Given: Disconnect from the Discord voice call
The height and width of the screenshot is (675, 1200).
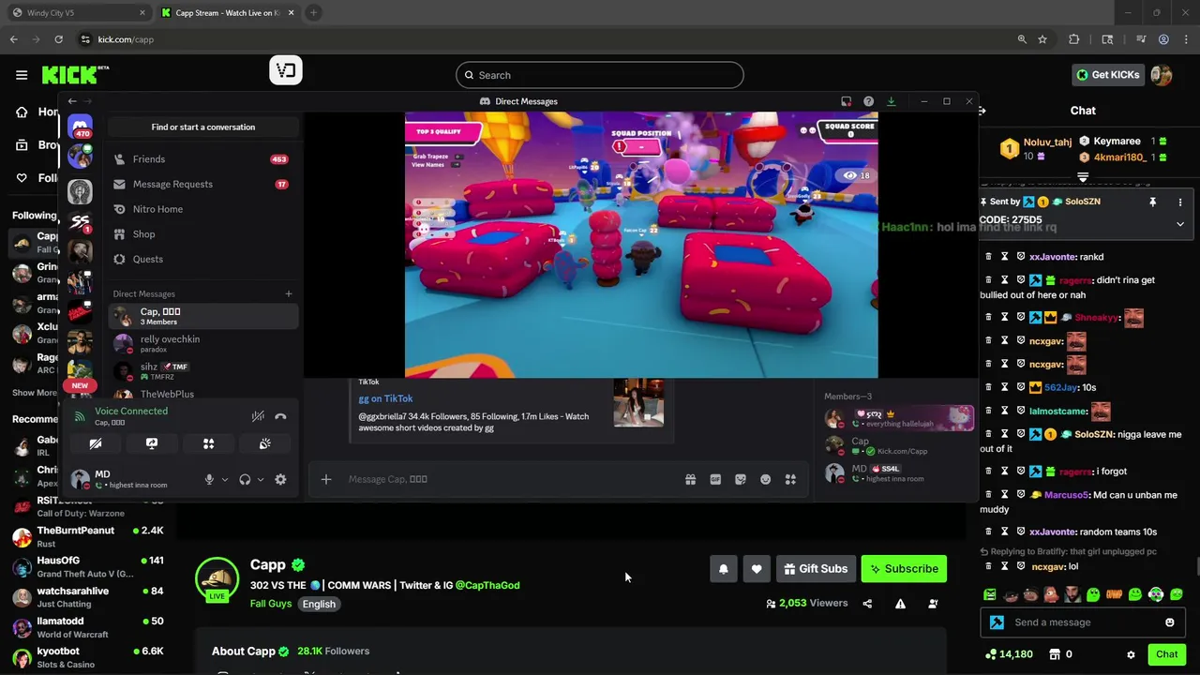Looking at the screenshot, I should [x=280, y=416].
